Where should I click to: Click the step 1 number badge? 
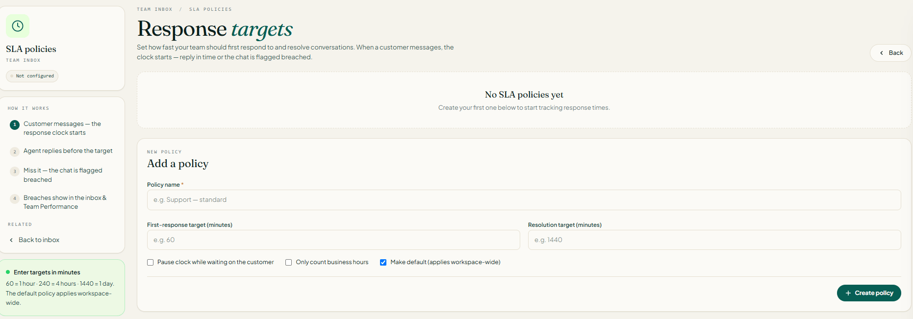(x=15, y=124)
